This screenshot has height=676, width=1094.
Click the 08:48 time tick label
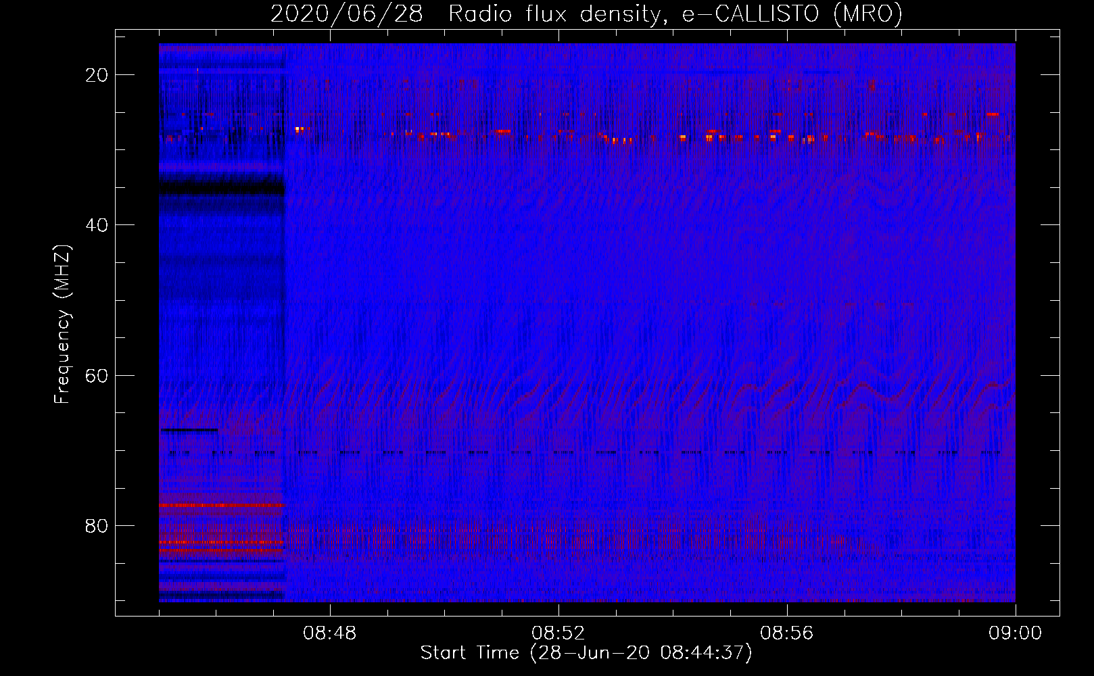[330, 633]
